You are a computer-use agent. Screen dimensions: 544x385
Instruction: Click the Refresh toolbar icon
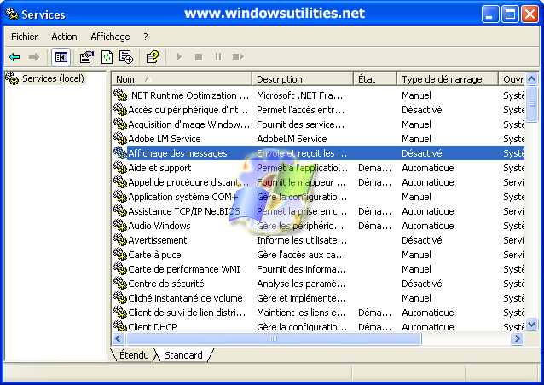107,57
